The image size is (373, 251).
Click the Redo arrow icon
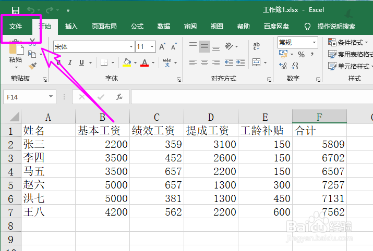point(50,10)
